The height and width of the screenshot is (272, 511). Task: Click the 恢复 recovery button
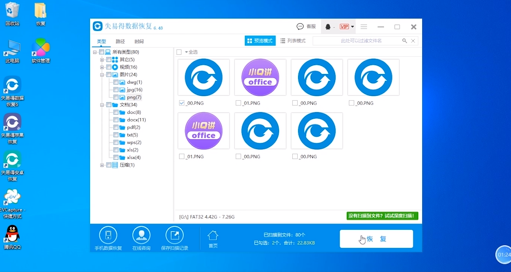point(376,239)
